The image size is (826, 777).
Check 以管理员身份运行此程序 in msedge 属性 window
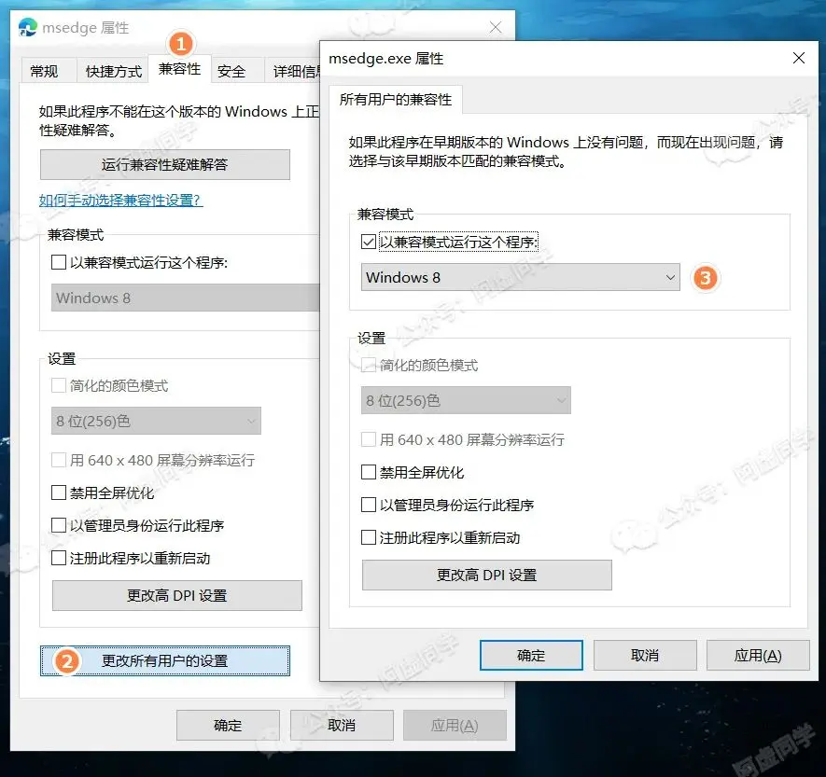pos(59,525)
